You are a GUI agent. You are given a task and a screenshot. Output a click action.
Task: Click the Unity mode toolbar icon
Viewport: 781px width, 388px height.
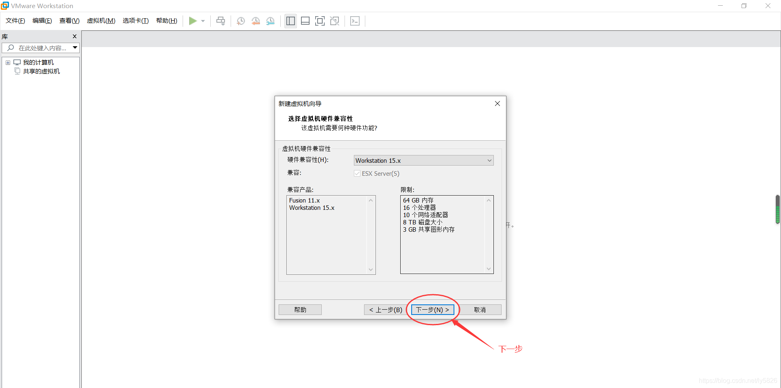pos(335,21)
